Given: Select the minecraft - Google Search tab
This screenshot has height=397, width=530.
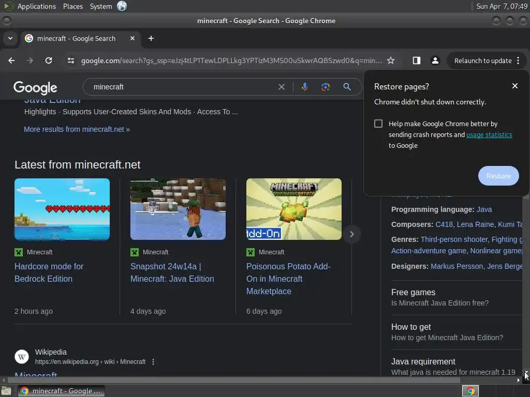Looking at the screenshot, I should [x=81, y=38].
